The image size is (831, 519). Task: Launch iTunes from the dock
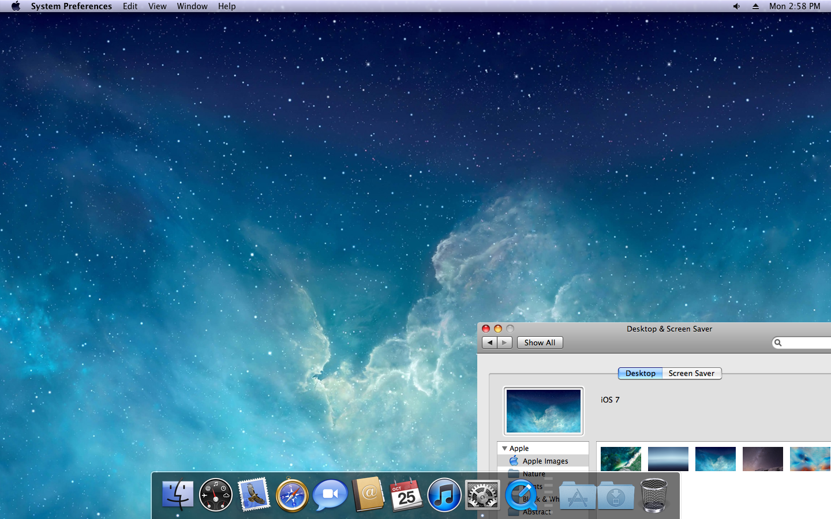coord(444,495)
